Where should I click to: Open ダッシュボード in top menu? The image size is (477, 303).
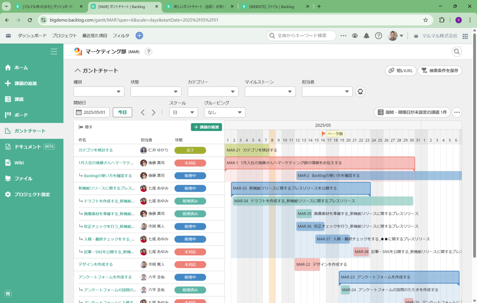(x=32, y=36)
